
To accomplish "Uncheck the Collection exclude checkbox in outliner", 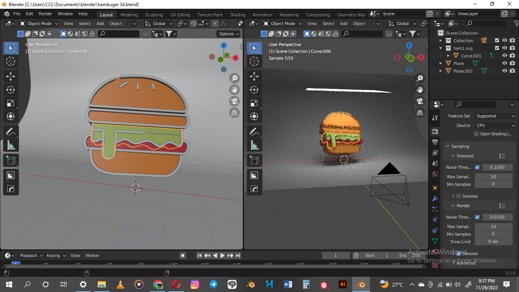I will (x=497, y=41).
